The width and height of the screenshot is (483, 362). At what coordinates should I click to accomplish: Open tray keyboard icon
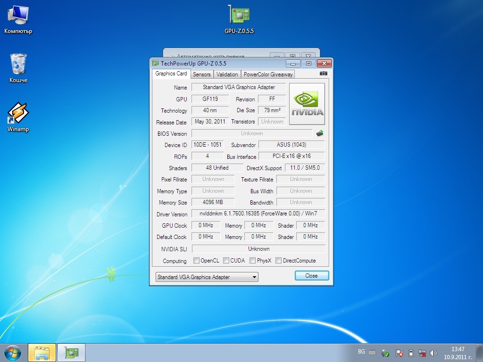coord(372,353)
